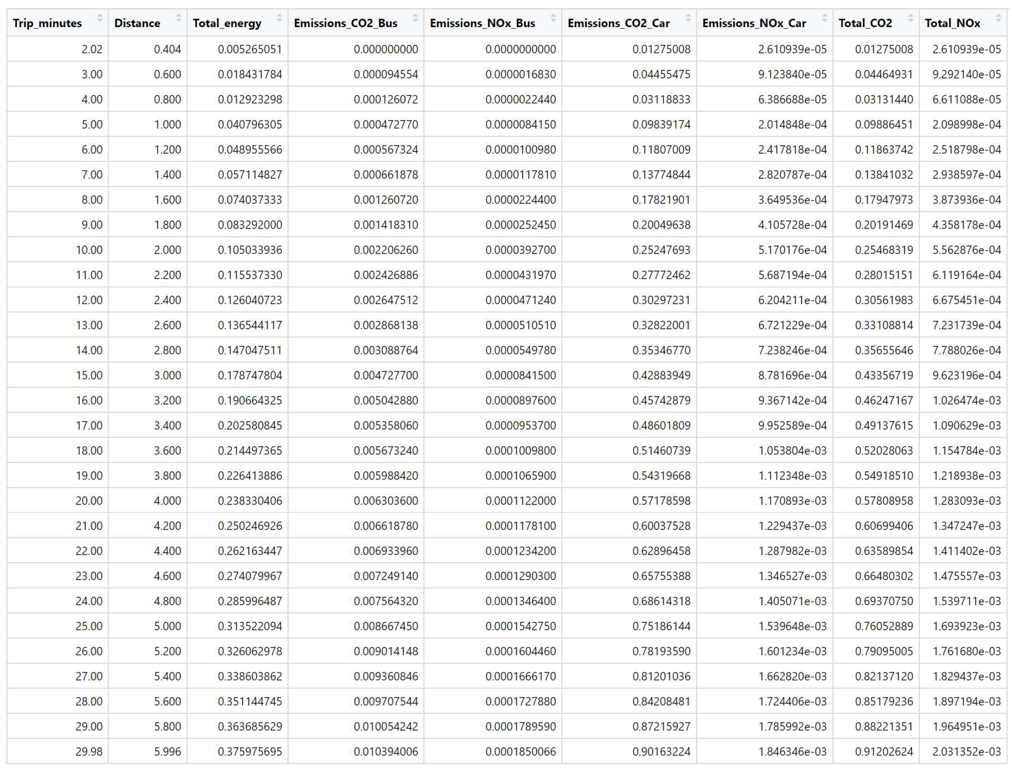Viewport: 1012px width, 772px height.
Task: Select Total_CO2 cell 0.57808958
Action: (x=883, y=501)
